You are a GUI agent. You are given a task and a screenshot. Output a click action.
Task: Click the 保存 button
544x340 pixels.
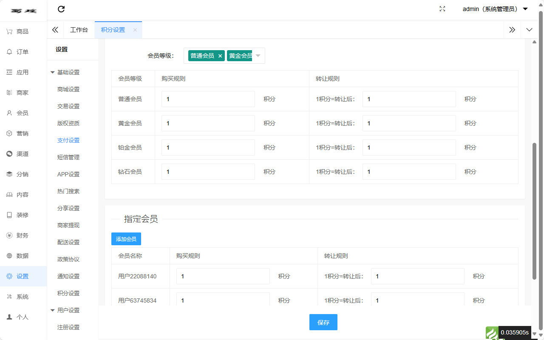point(323,323)
